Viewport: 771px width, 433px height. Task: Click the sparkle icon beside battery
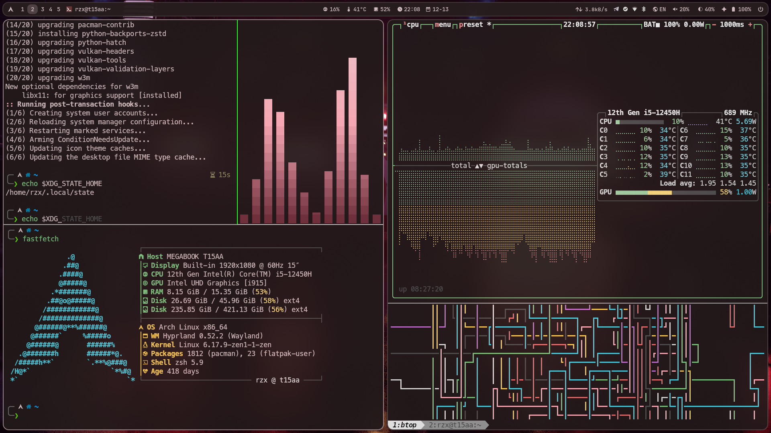tap(724, 9)
